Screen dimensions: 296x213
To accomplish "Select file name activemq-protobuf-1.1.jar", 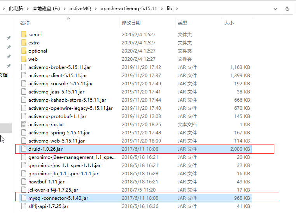I will tap(58, 116).
